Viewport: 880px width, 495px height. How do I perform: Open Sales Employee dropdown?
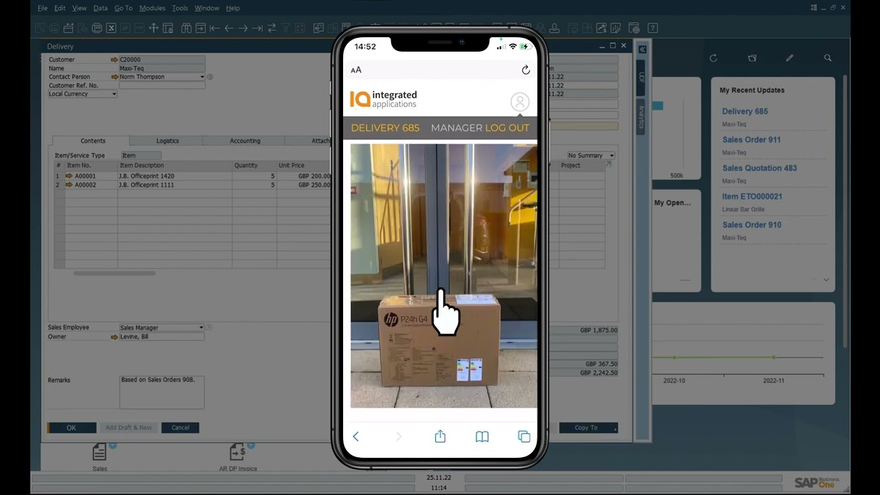pyautogui.click(x=201, y=328)
